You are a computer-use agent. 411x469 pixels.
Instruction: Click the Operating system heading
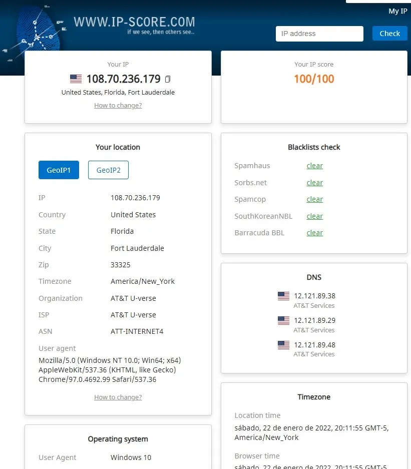click(x=118, y=439)
